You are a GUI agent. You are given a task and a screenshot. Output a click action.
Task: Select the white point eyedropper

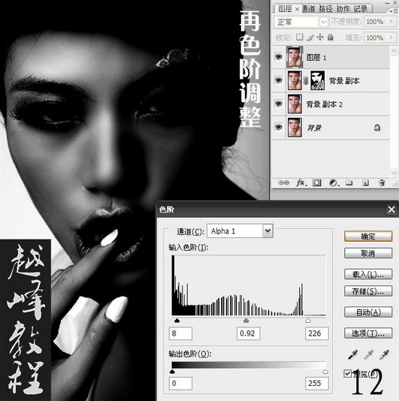384,354
